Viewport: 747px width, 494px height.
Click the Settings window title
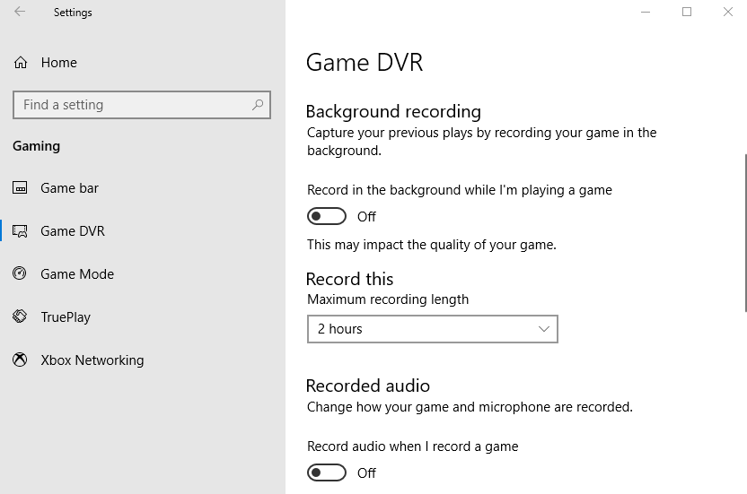(73, 13)
